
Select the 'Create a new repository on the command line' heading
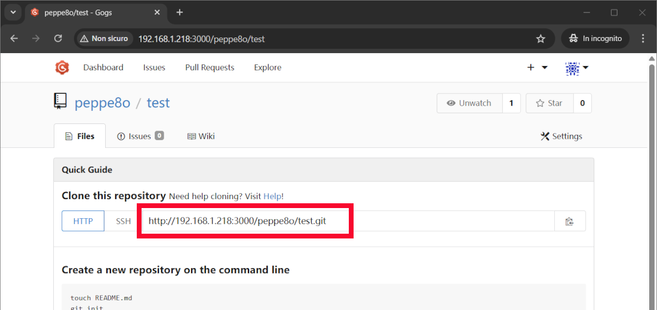tap(176, 270)
